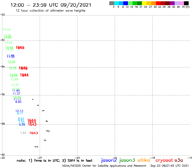Viewport: 192px width, 168px height.
Task: Click the -56 latitude axis label
Action: (x=2, y=94)
